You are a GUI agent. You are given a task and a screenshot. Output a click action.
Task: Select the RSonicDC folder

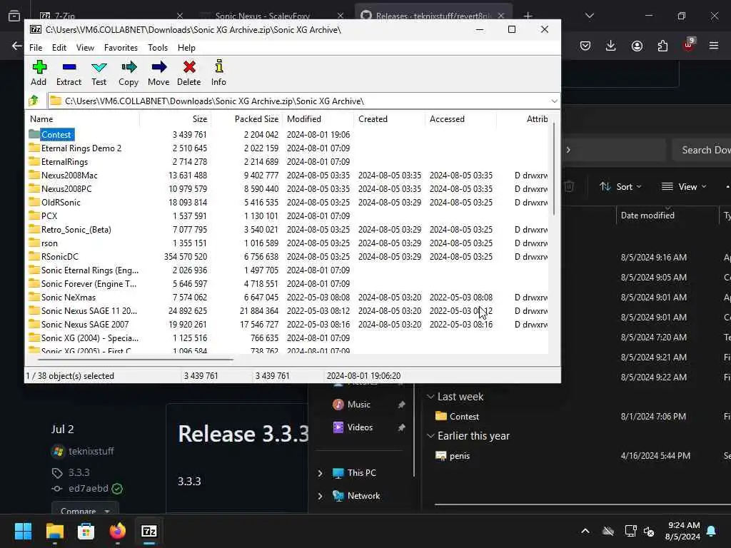coord(60,256)
